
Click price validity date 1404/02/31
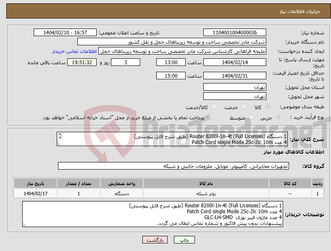pos(235,76)
